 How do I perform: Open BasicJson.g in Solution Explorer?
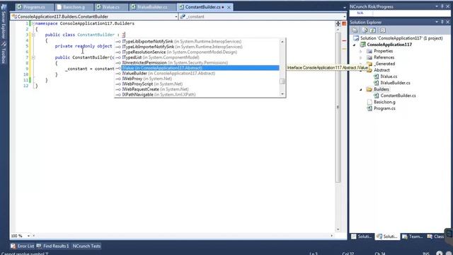pos(384,102)
